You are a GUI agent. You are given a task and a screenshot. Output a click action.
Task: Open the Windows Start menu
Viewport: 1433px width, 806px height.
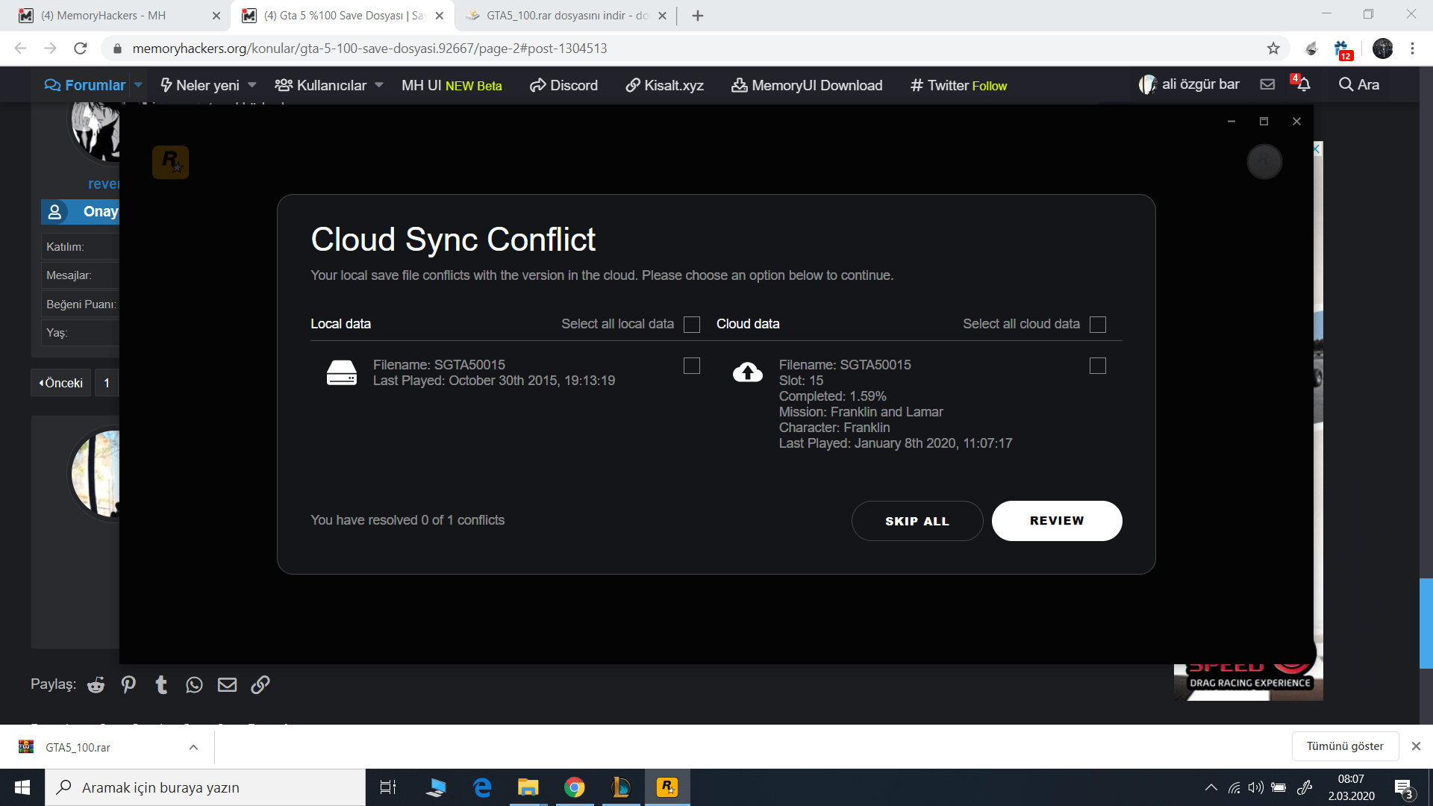pos(22,787)
